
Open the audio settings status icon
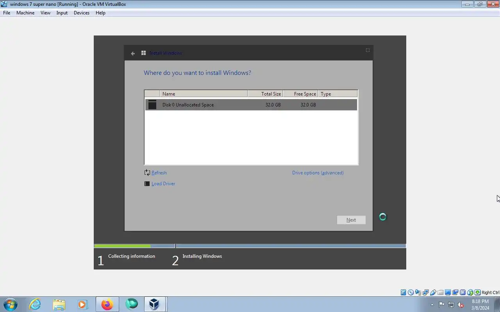click(x=418, y=292)
